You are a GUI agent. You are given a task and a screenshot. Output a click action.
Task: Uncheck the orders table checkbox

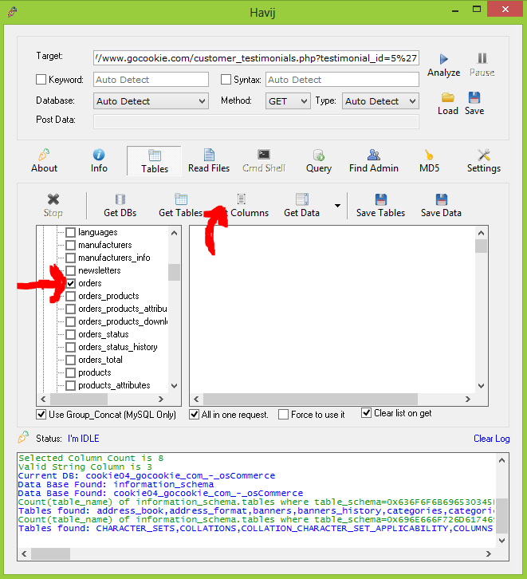pyautogui.click(x=70, y=283)
